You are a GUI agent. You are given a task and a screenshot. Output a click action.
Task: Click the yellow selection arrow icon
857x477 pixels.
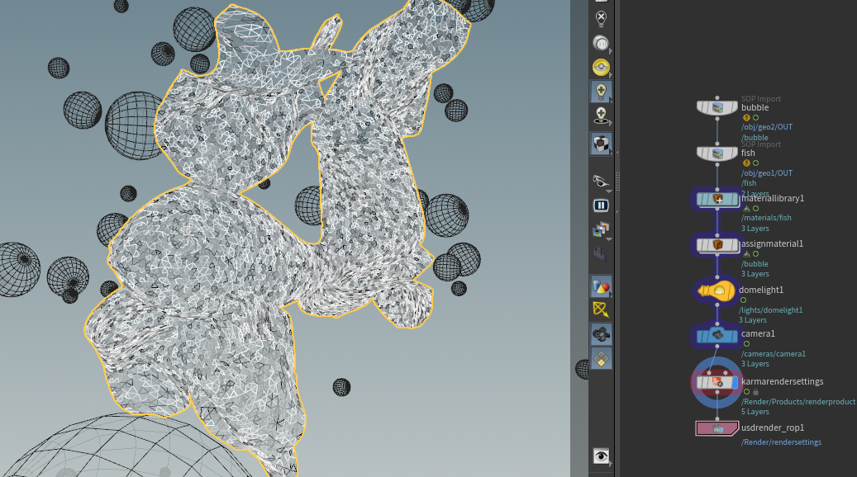[x=600, y=309]
